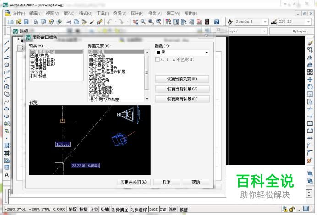The height and width of the screenshot is (215, 317).
Task: Click the calculator icon in the toolbar
Action: click(x=207, y=21)
